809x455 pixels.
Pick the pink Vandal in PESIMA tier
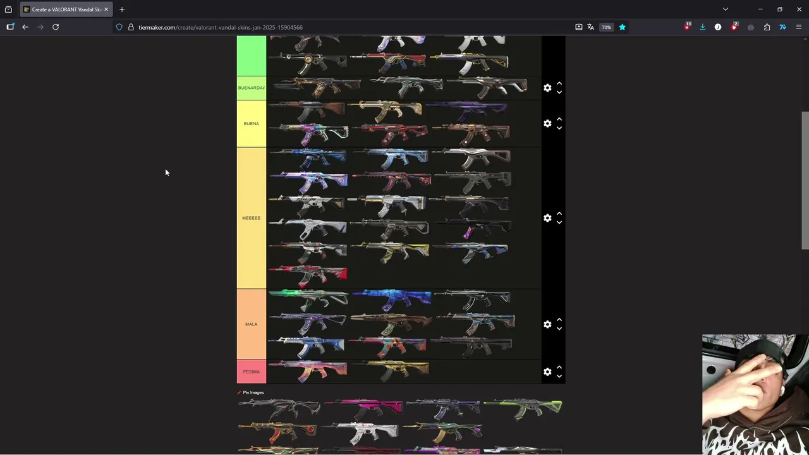(308, 372)
